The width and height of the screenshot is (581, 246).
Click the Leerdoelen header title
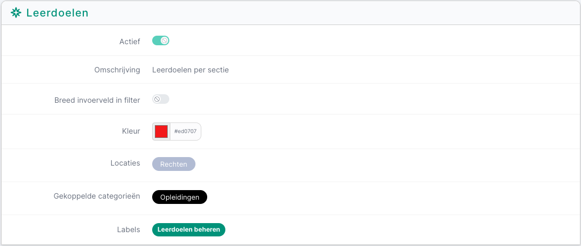[x=58, y=13]
